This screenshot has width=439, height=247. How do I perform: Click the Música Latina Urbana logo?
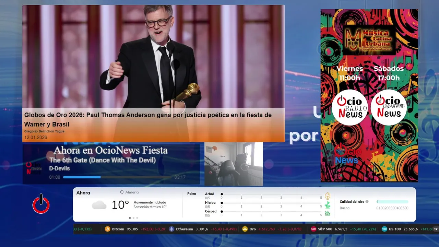(x=369, y=40)
